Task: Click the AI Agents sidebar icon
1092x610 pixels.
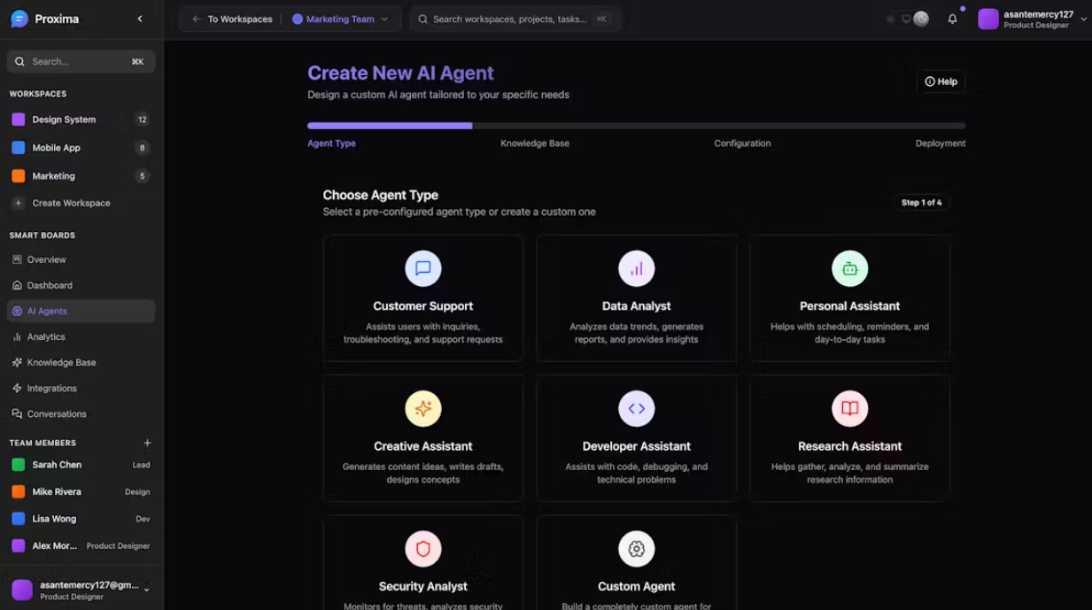Action: coord(17,311)
